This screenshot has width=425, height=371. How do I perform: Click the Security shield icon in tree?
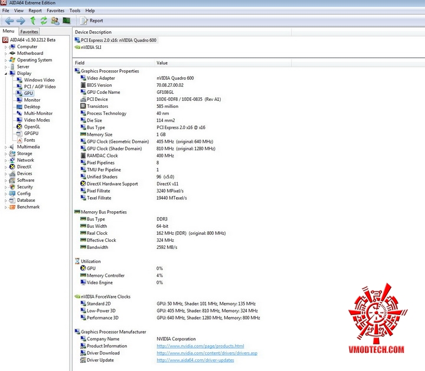click(x=12, y=187)
